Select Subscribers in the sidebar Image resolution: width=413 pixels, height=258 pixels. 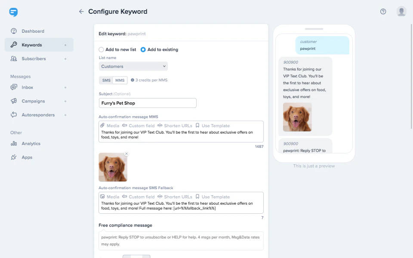(x=34, y=58)
